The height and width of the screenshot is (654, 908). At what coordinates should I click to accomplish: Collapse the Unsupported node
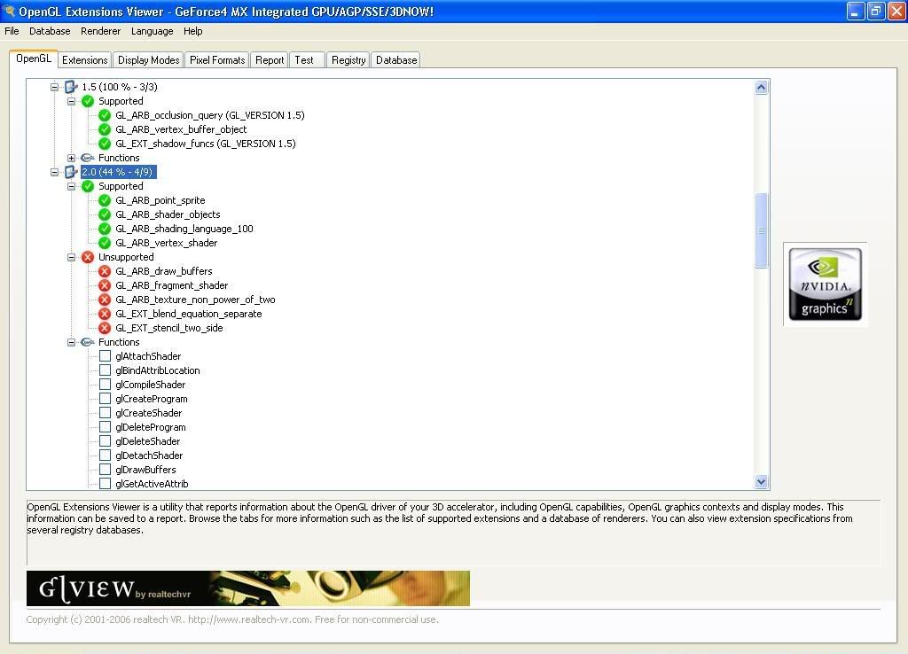click(71, 257)
